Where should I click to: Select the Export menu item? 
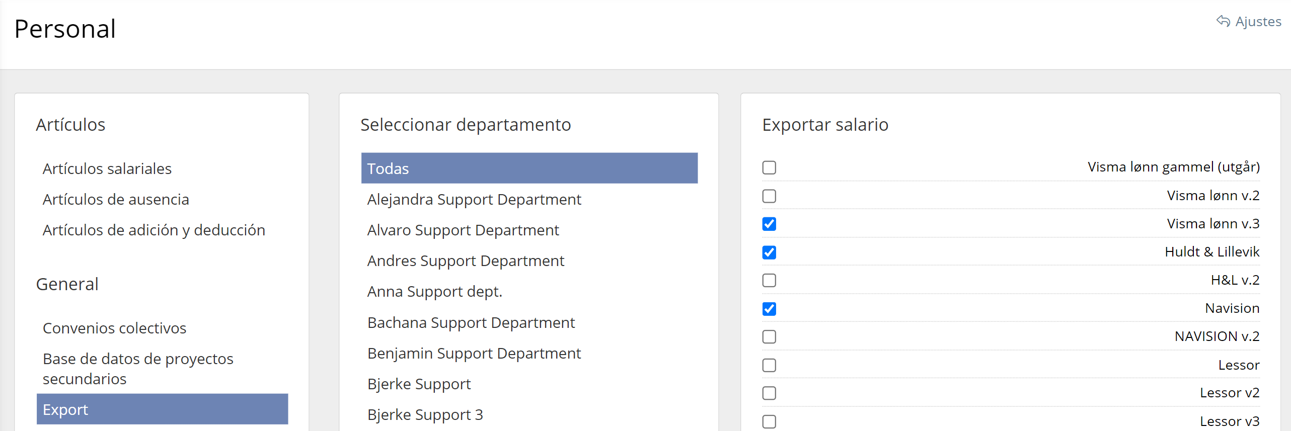[162, 409]
